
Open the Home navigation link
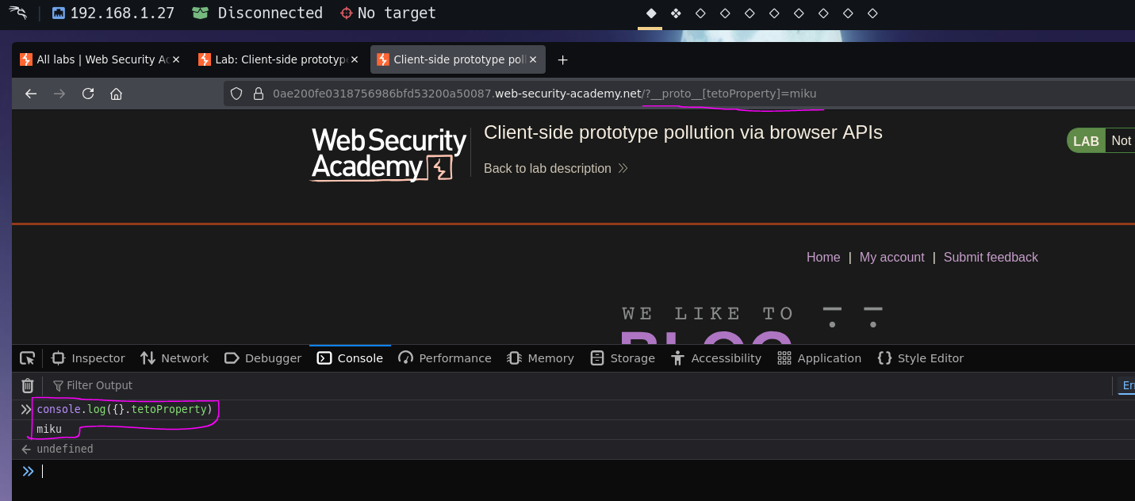(823, 257)
